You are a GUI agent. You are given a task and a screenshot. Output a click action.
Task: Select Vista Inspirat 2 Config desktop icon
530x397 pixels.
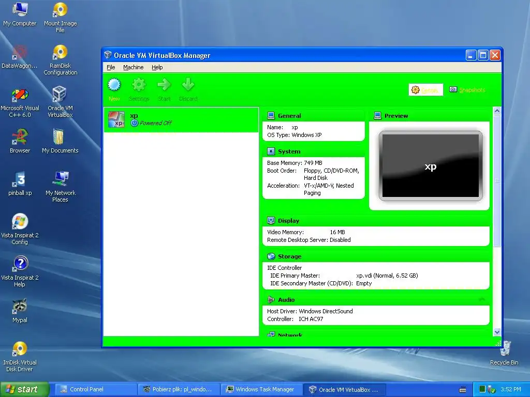[20, 229]
